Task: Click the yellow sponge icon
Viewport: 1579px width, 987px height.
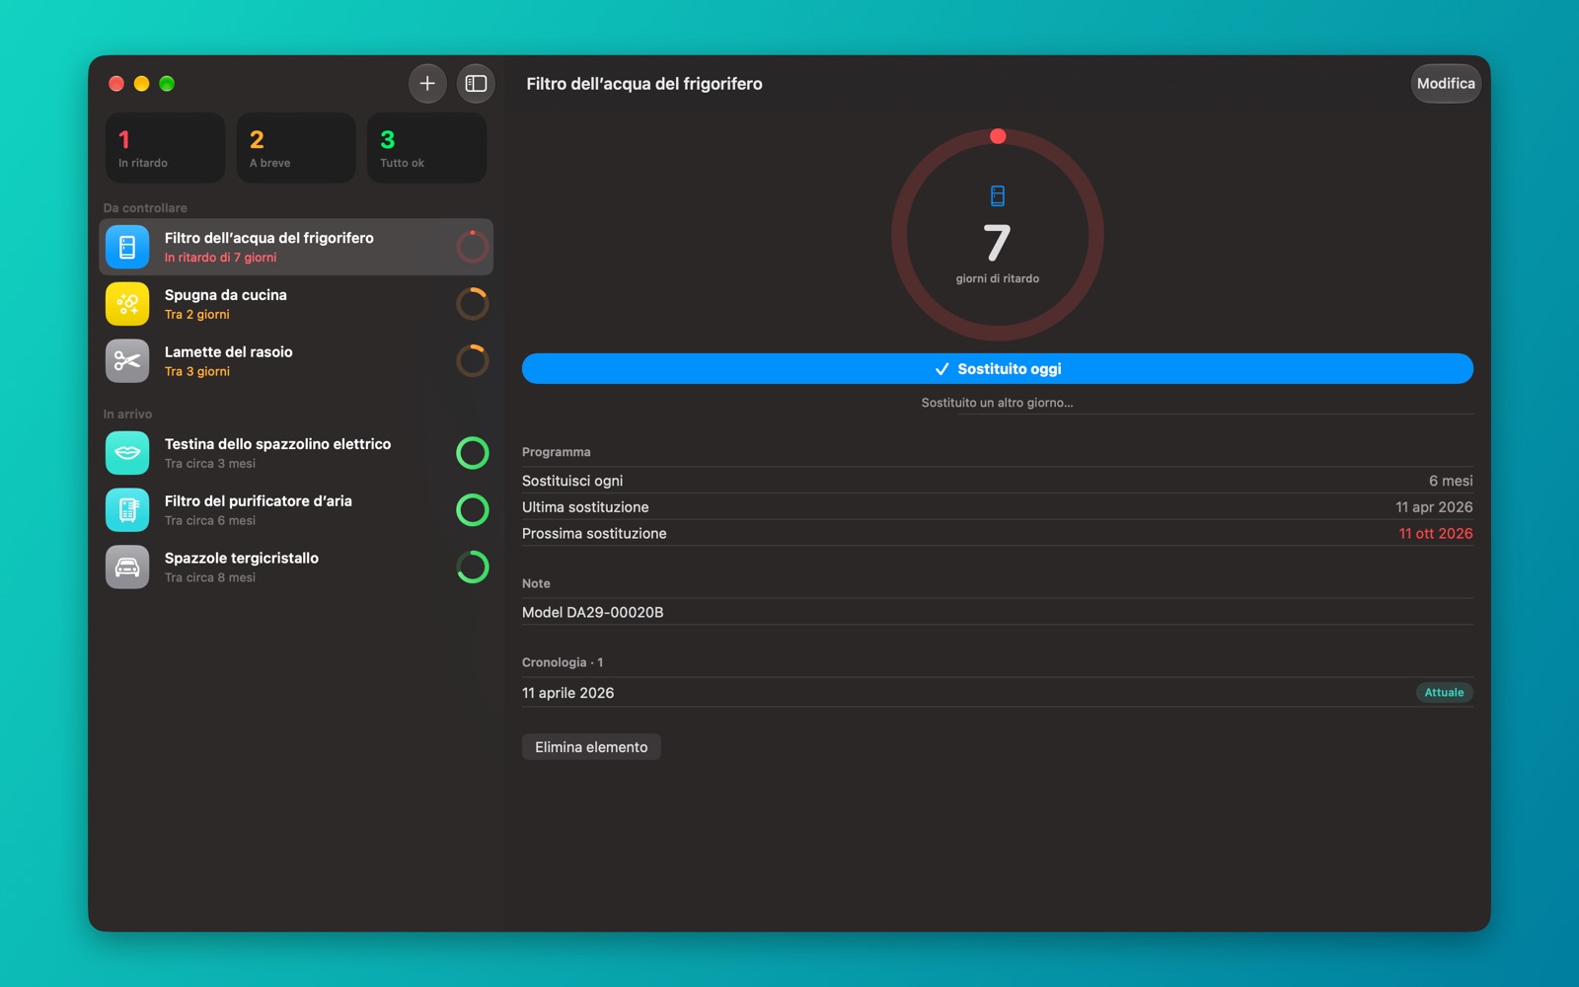Action: point(127,304)
